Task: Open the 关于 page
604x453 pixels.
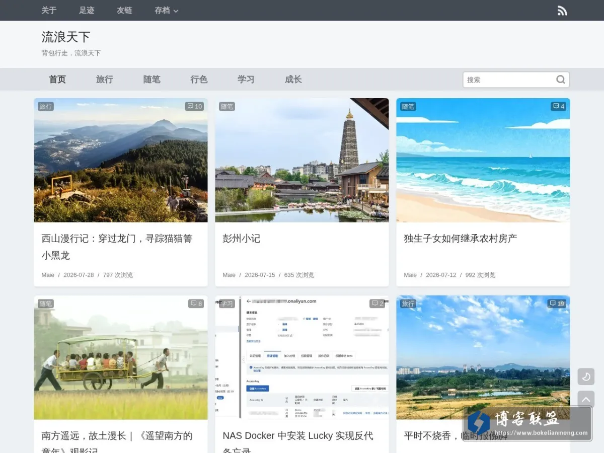Action: 49,10
